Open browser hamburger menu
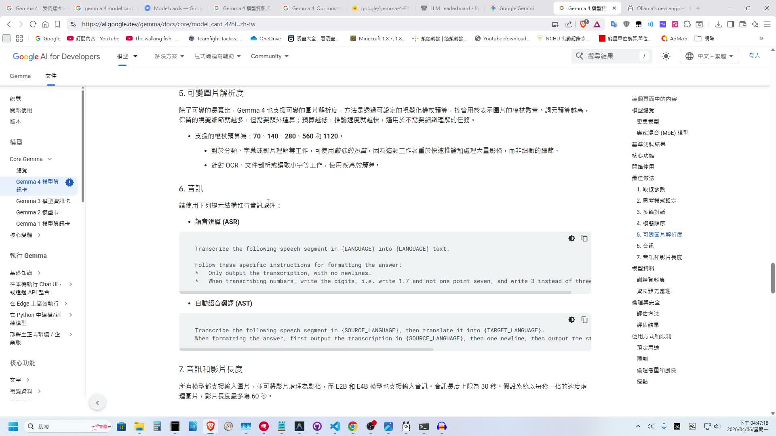This screenshot has width=776, height=436. (767, 24)
